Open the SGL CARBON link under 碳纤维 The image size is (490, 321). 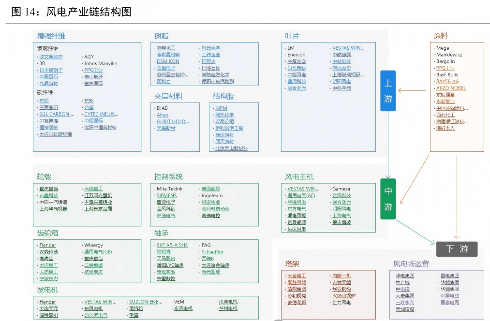57,114
